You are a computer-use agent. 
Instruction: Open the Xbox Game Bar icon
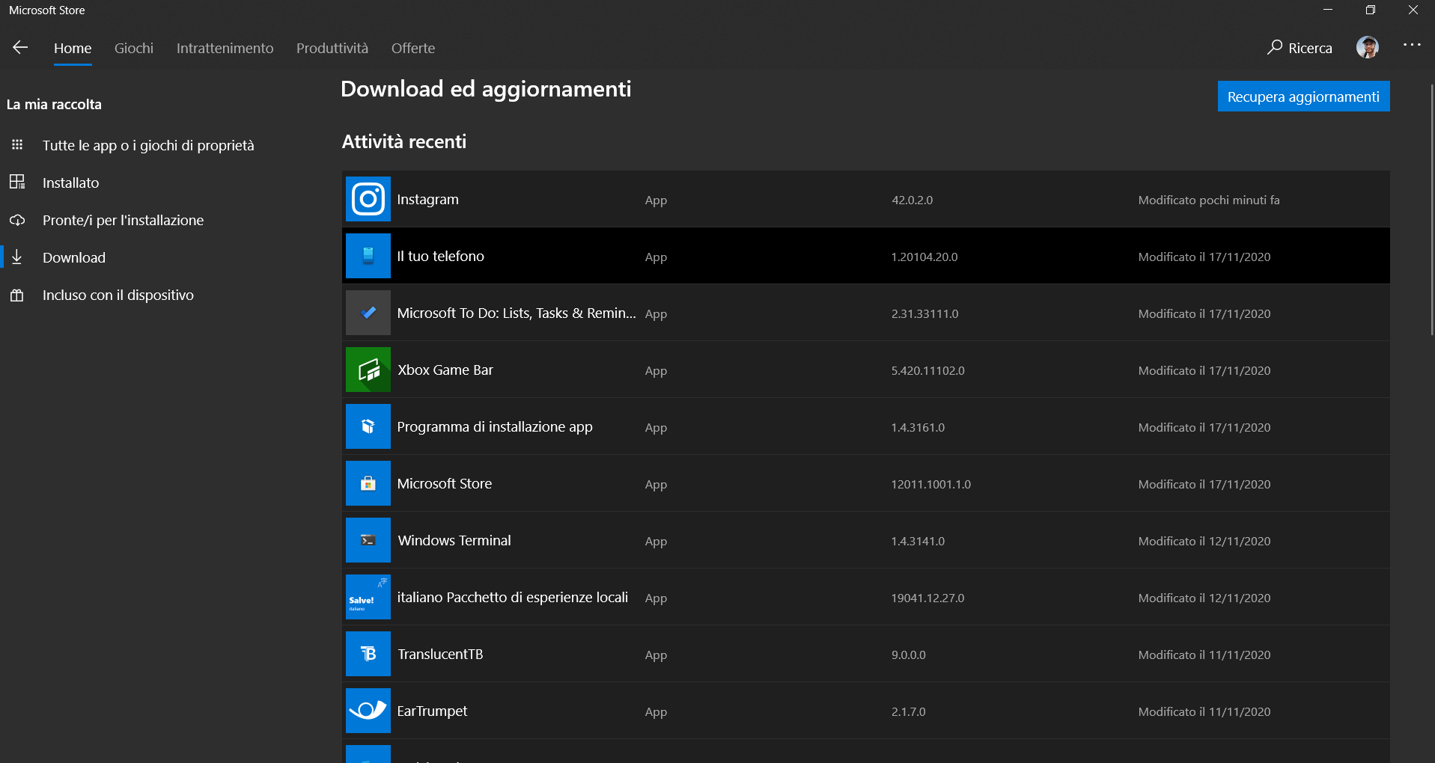(x=368, y=370)
